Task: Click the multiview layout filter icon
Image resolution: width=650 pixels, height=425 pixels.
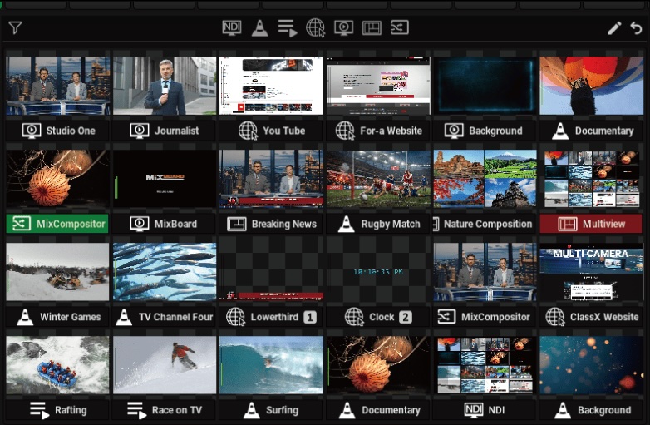Action: pos(372,27)
